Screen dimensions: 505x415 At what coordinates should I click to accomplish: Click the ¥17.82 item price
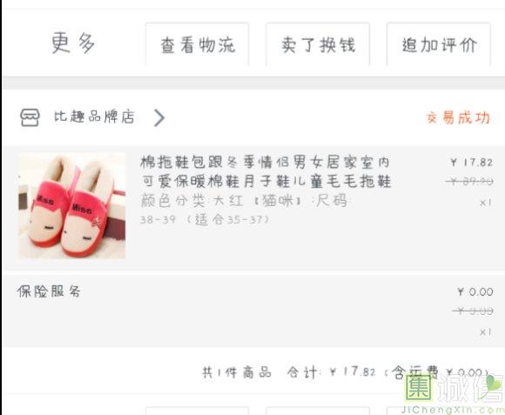(472, 163)
